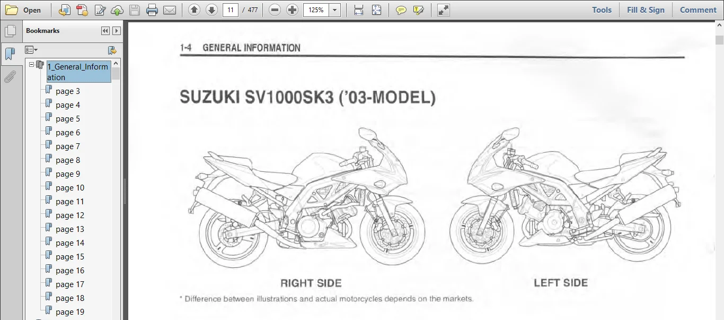Click the email envelope icon
Screen dimensions: 724x320
pyautogui.click(x=170, y=10)
